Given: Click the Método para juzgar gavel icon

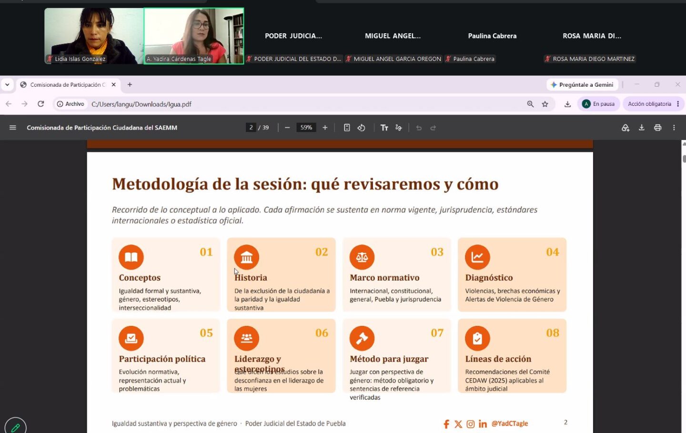Looking at the screenshot, I should [362, 338].
